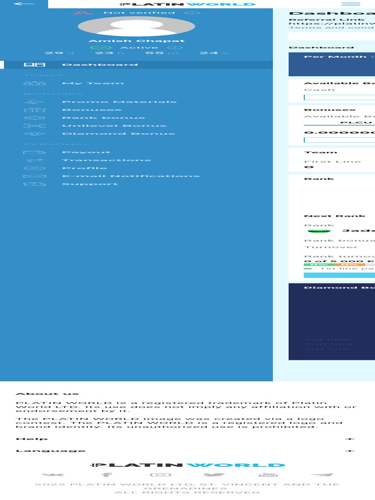This screenshot has height=500, width=375.
Task: Open the hamburger menu icon
Action: pyautogui.click(x=351, y=4)
